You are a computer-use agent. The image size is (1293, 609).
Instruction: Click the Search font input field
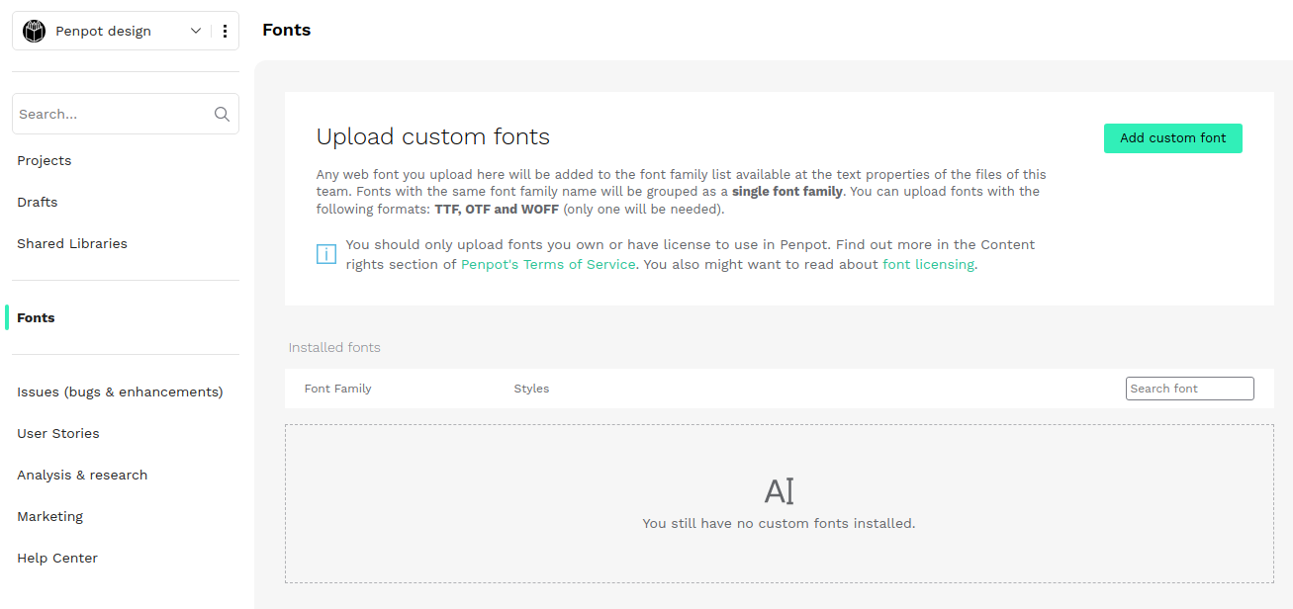(x=1189, y=389)
